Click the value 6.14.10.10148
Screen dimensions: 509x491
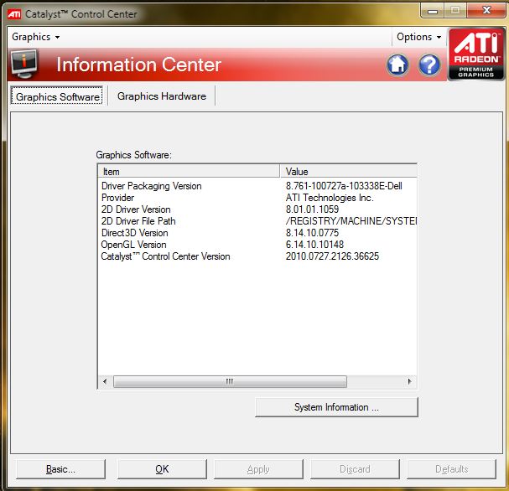[314, 244]
